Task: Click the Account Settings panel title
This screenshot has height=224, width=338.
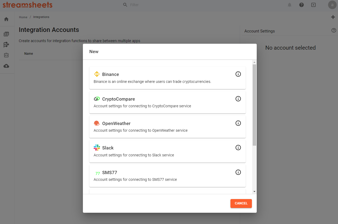Action: (260, 31)
